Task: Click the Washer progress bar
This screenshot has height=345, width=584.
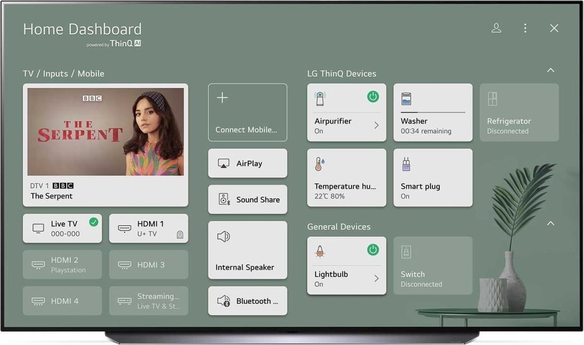Action: (x=433, y=112)
